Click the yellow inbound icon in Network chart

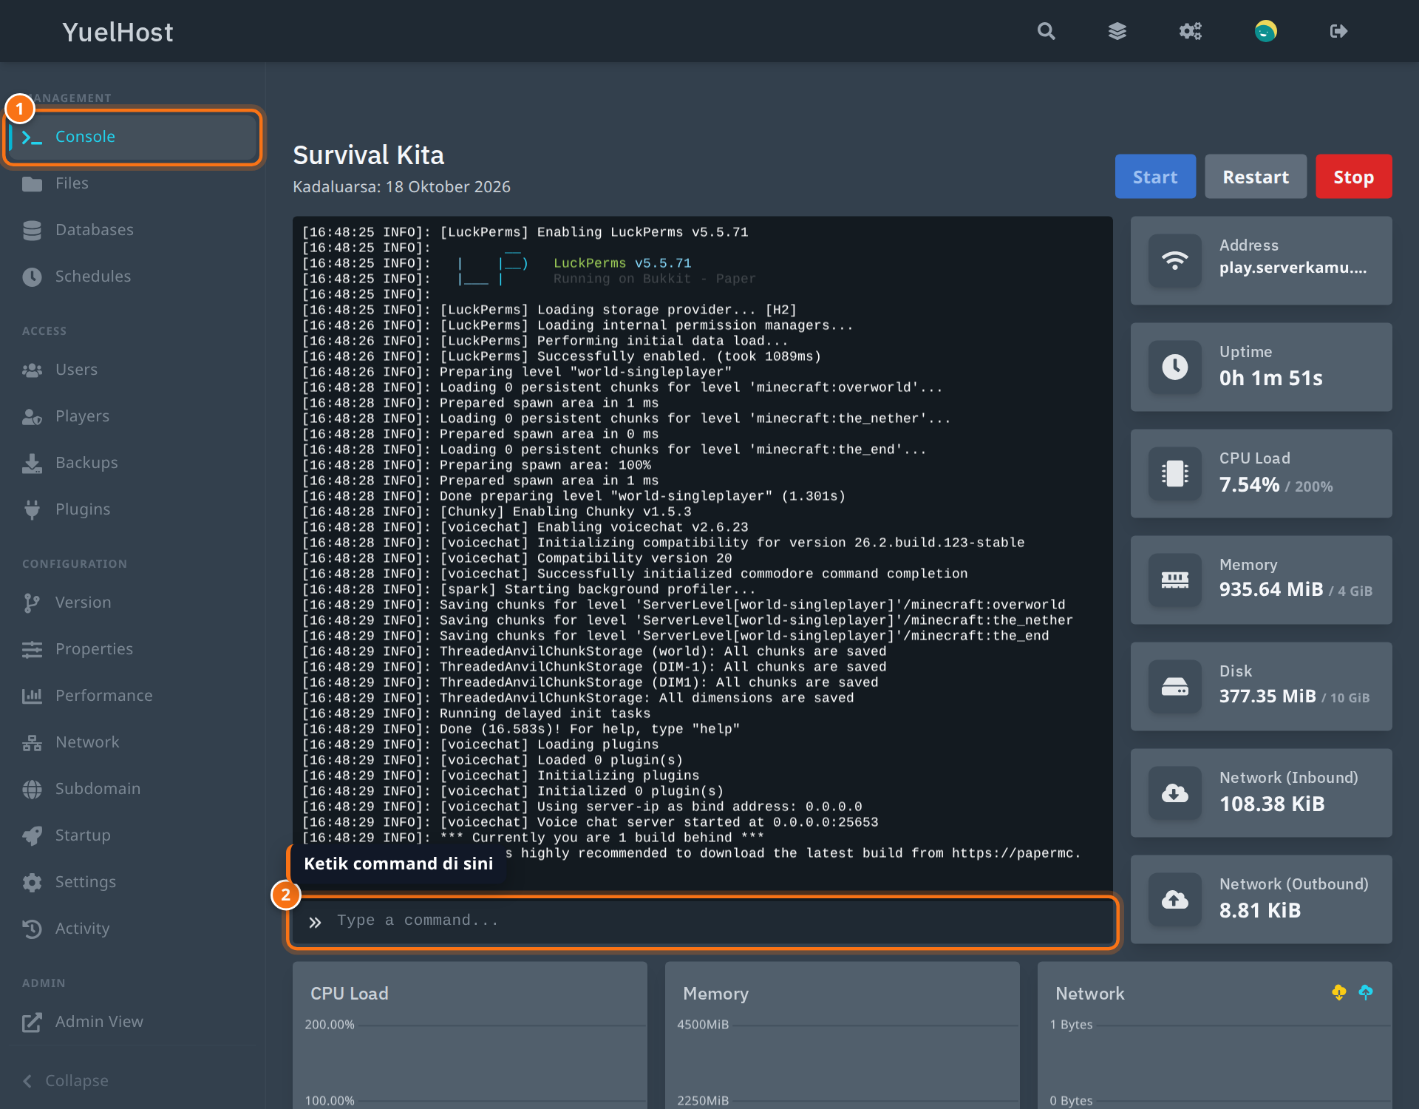1338,992
